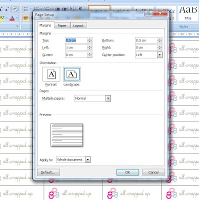
Task: Click the Clear Formatting eraser icon
Action: pos(15,9)
